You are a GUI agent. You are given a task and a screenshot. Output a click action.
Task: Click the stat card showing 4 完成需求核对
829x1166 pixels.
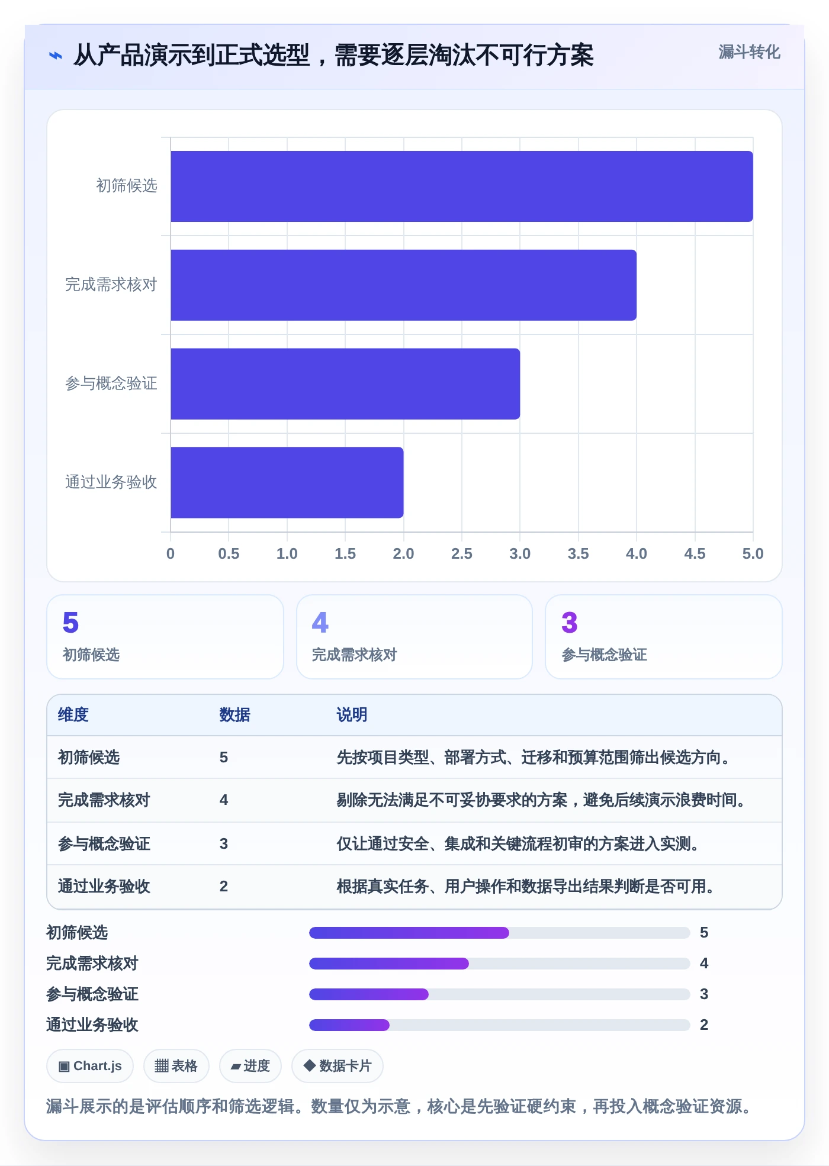point(415,637)
